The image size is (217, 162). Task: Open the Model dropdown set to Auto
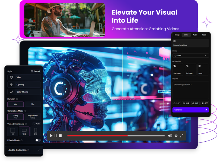coord(191,55)
